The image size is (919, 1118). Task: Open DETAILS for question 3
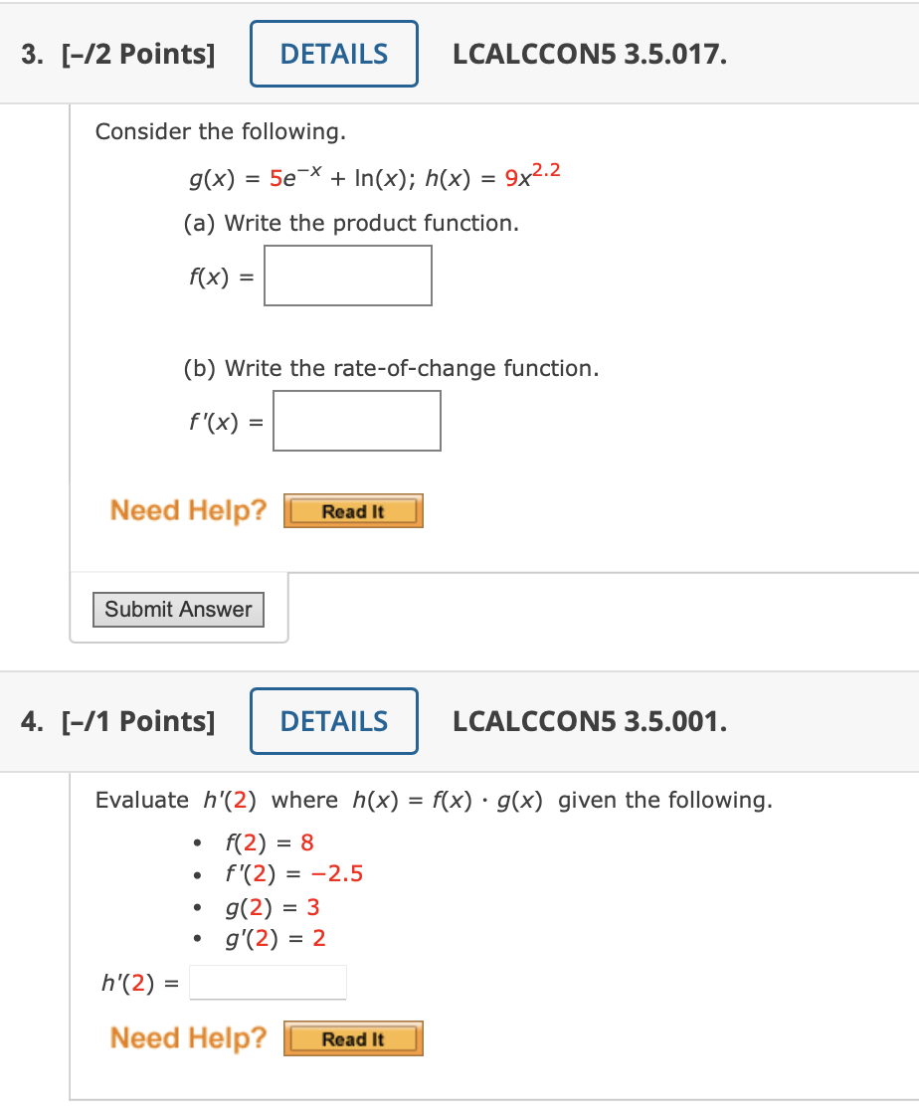[333, 54]
